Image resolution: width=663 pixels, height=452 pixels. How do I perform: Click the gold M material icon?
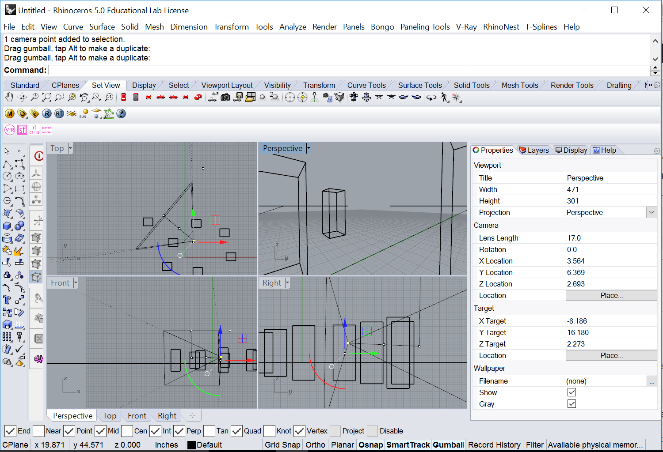10,114
